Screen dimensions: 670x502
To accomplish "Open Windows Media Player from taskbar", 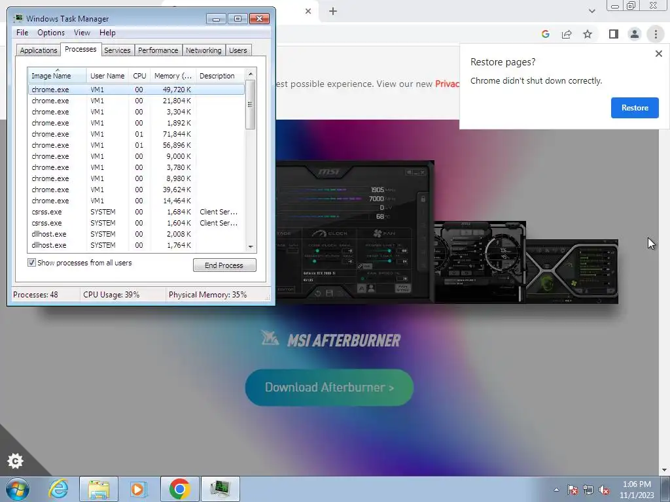I will 139,489.
